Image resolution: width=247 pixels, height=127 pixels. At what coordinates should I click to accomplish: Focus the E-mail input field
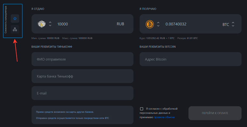(82, 93)
